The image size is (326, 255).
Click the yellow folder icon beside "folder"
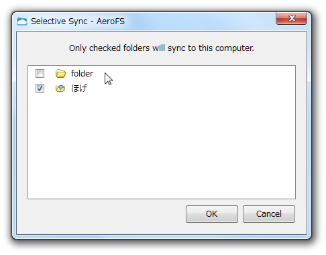(x=60, y=73)
